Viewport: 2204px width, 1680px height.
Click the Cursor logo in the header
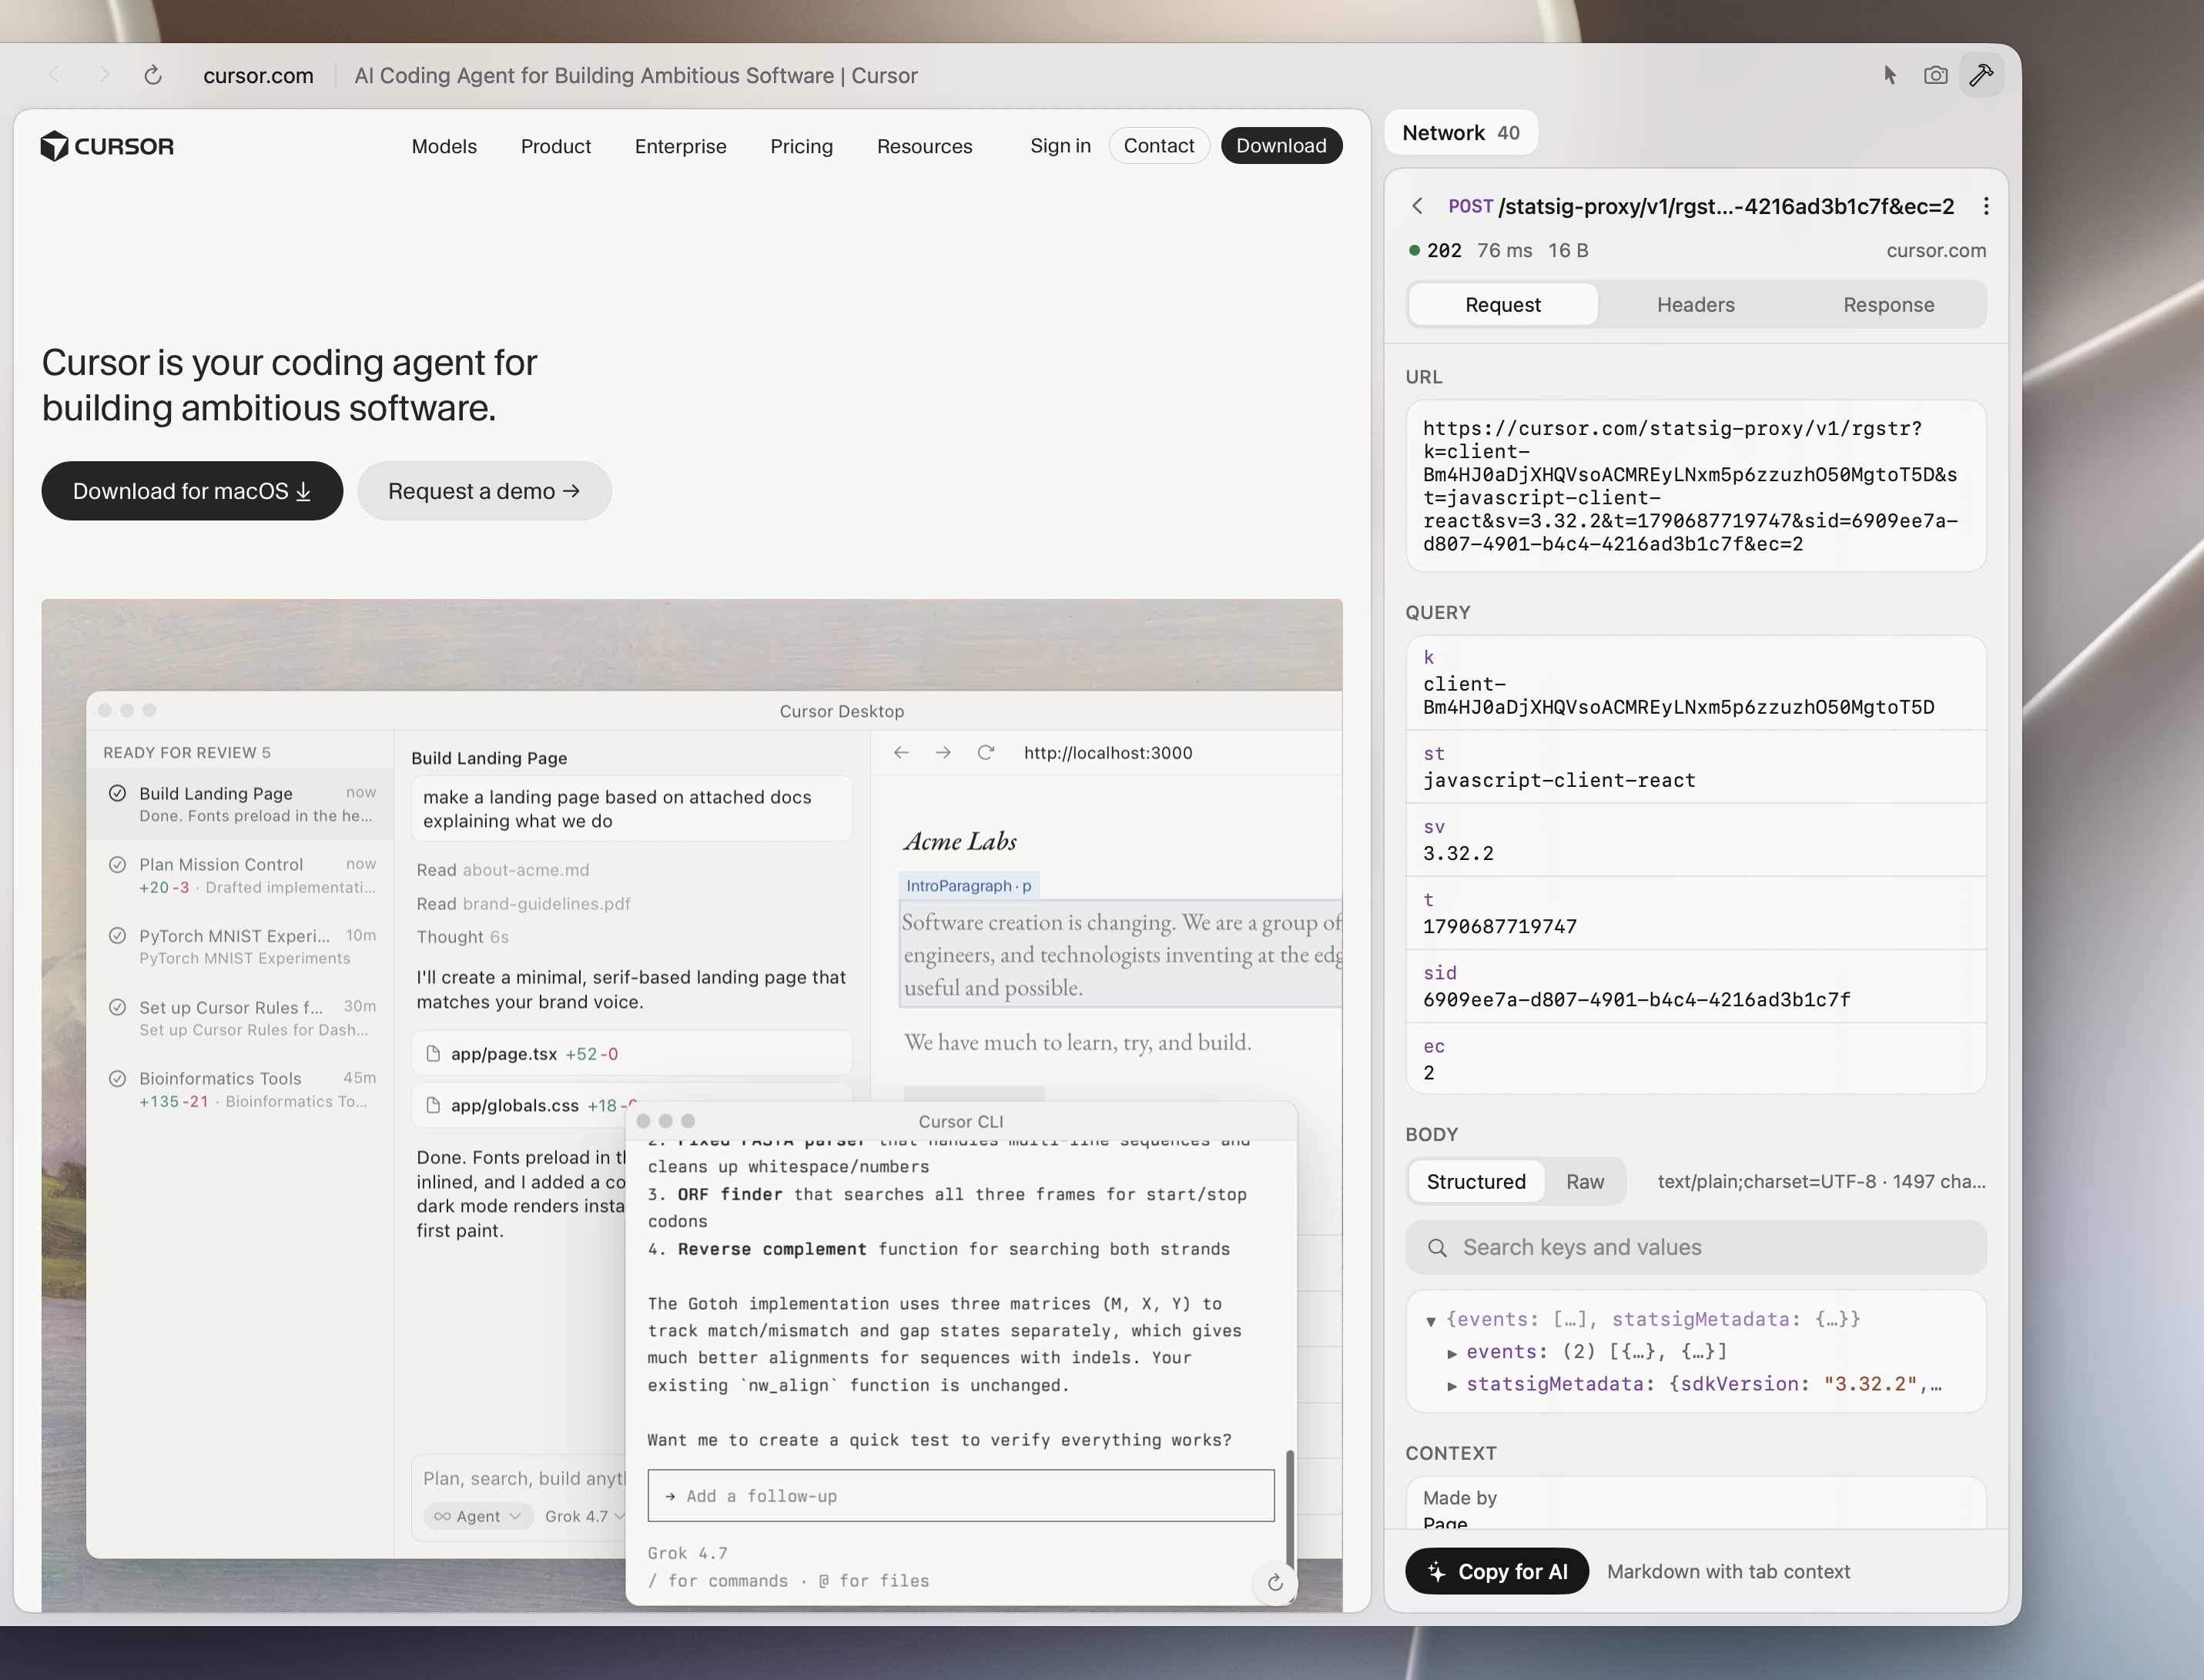107,146
